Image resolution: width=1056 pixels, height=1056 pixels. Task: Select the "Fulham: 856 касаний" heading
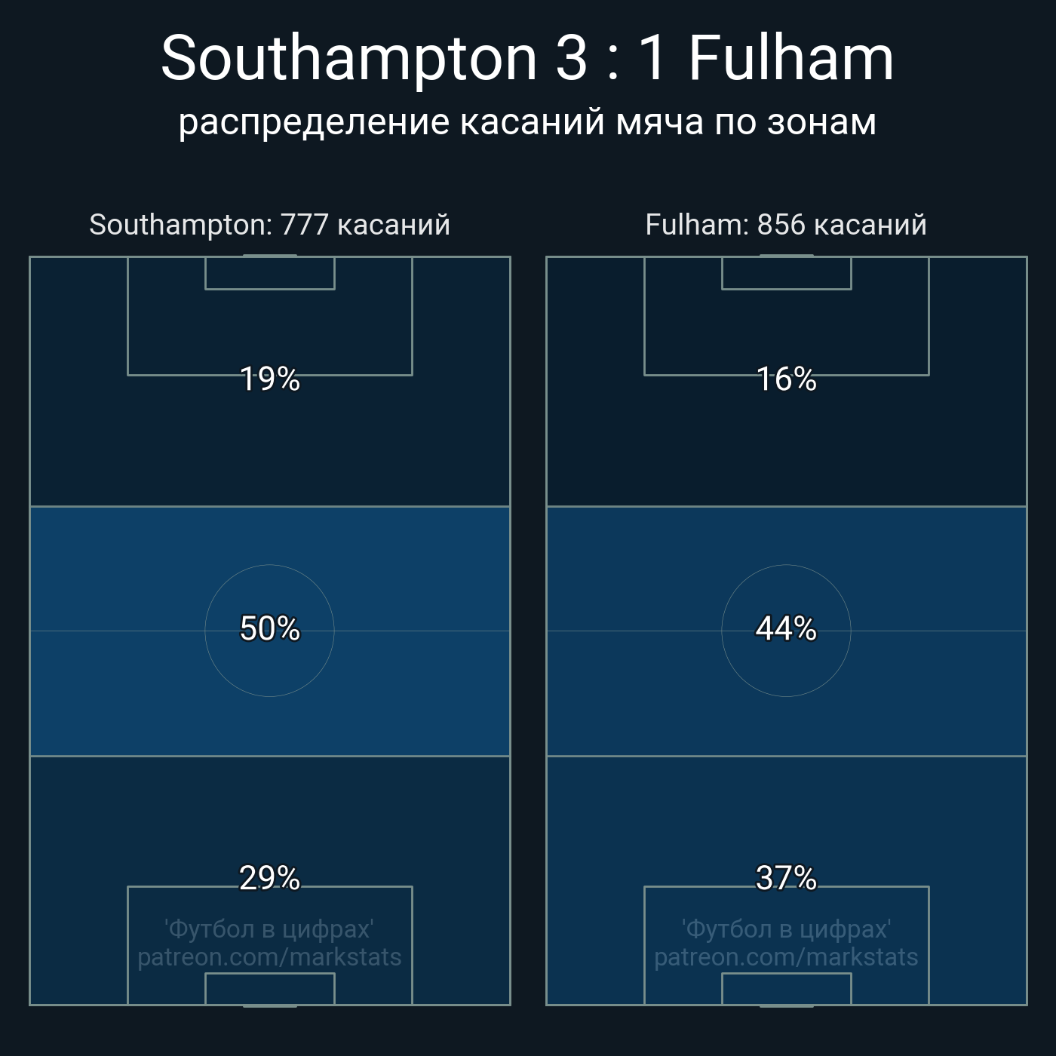[x=786, y=225]
